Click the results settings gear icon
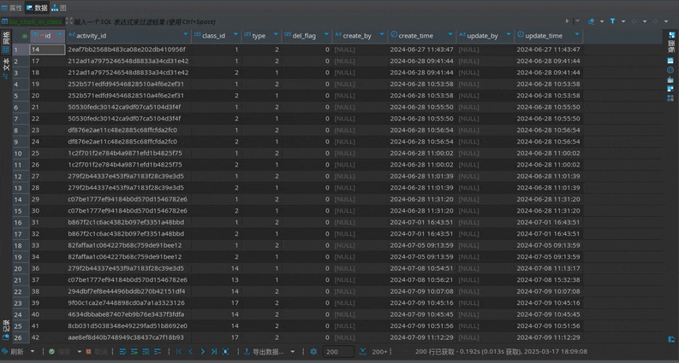679x363 pixels. [314, 352]
